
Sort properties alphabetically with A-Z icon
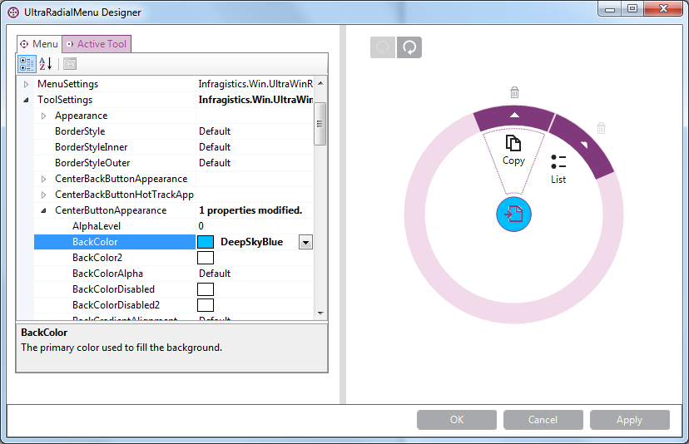(x=46, y=64)
